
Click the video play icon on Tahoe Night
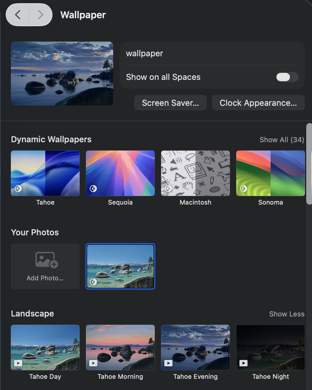point(243,363)
